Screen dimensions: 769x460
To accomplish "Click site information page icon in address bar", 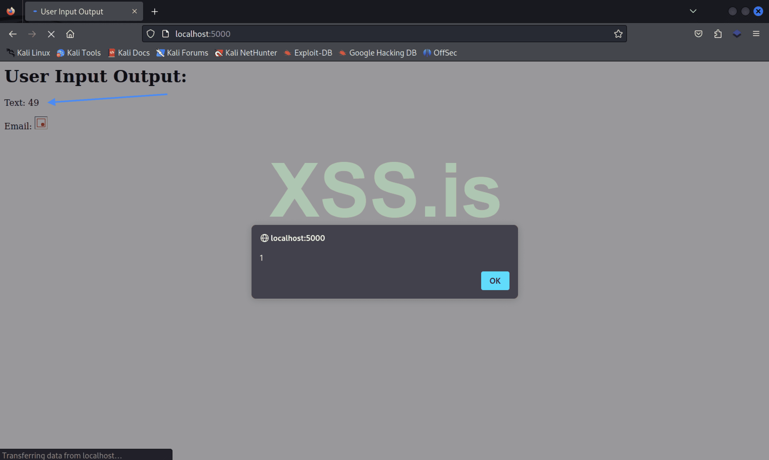I will coord(166,34).
